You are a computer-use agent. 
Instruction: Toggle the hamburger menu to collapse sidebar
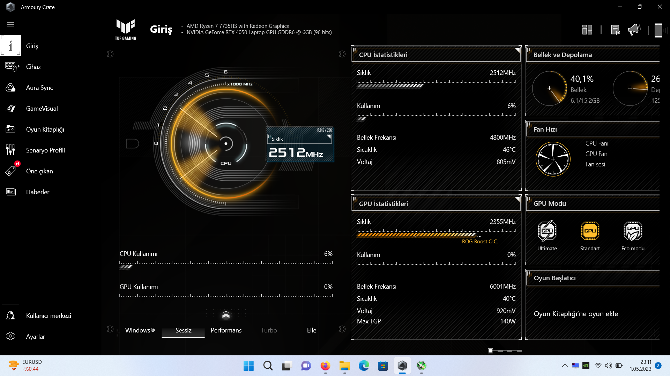[10, 24]
